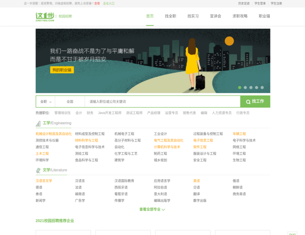Click the 这1步 site logo
Viewport: 305px width, 235px height.
[x=45, y=16]
